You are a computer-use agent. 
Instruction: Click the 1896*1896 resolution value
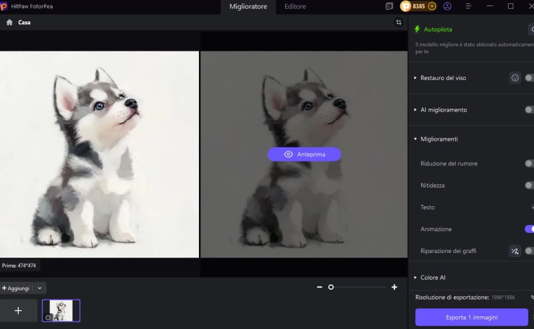pyautogui.click(x=503, y=298)
